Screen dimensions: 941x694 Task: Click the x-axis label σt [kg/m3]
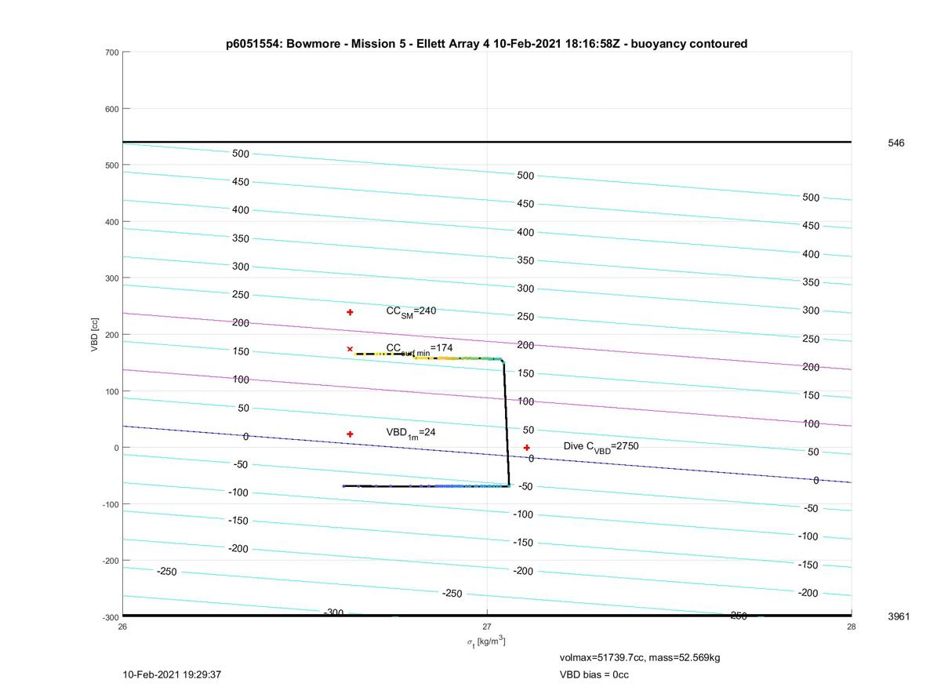pyautogui.click(x=486, y=641)
